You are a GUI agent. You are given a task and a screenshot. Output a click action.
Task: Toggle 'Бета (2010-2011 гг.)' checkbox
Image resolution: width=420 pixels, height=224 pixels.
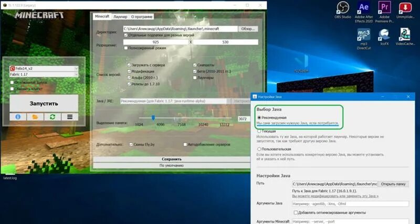tap(195, 71)
